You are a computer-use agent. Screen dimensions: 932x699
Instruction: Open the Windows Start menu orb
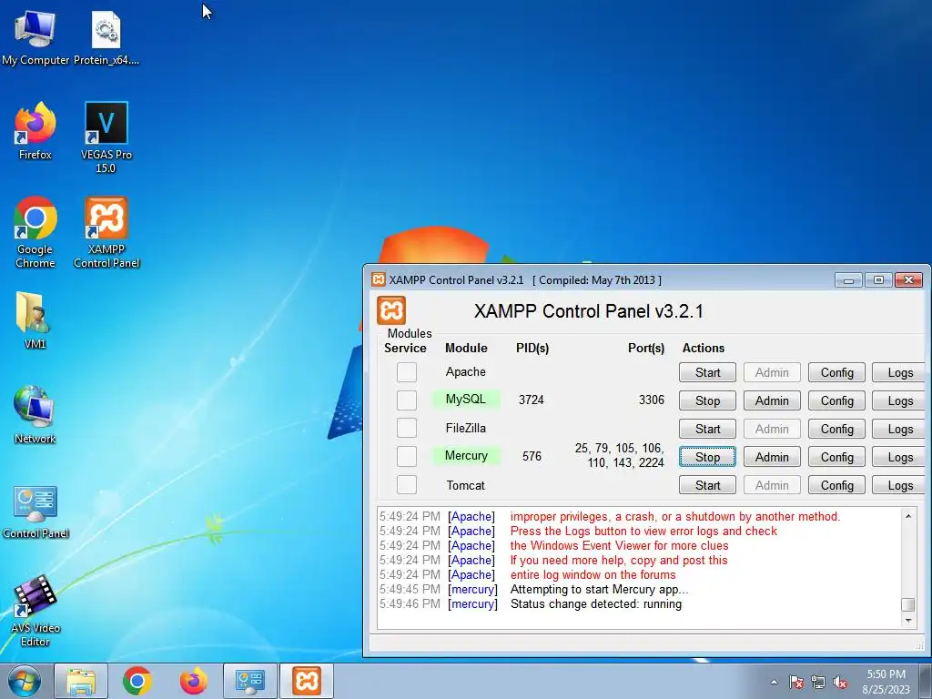23,681
